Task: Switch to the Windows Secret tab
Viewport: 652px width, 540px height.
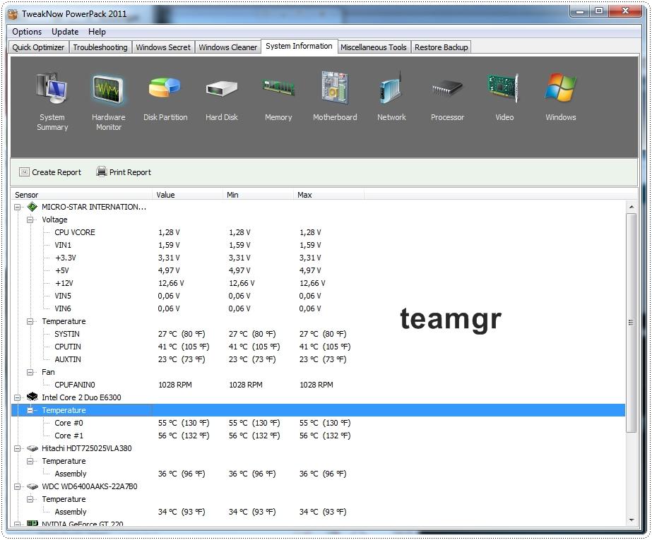Action: [x=163, y=47]
